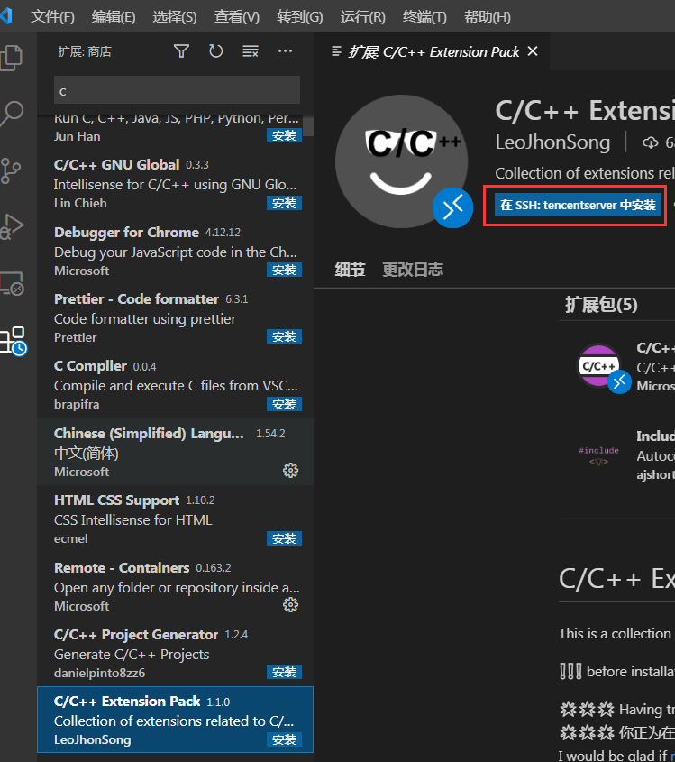Open manage gear for Remote - Containers
This screenshot has width=675, height=762.
290,604
